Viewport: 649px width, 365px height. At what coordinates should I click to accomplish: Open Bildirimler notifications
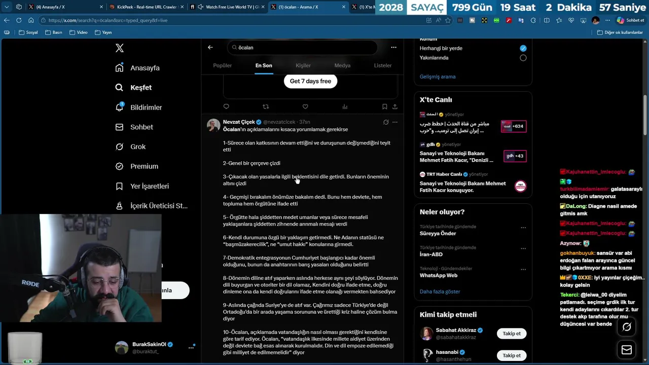tap(138, 107)
